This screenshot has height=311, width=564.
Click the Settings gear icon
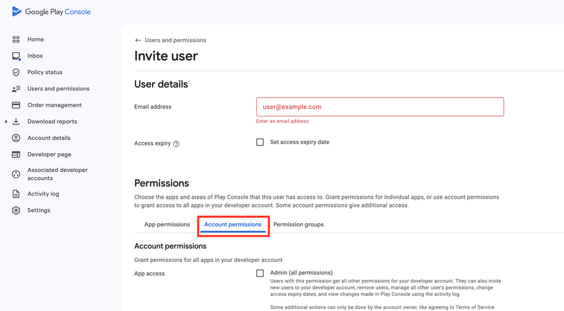[x=16, y=210]
